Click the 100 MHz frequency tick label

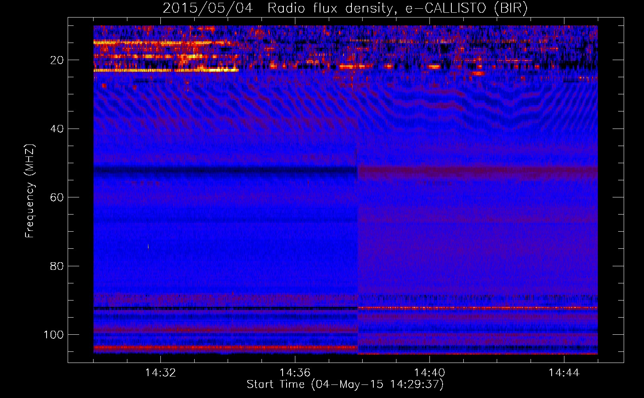[x=54, y=335]
